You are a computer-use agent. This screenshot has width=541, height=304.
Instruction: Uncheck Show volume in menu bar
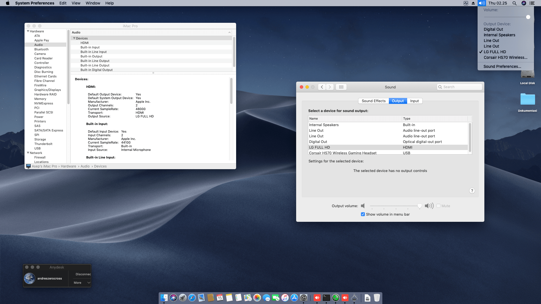363,214
